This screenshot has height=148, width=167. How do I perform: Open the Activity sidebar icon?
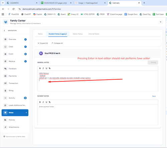click(5, 98)
